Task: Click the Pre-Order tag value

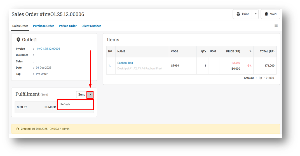Action: coord(42,74)
